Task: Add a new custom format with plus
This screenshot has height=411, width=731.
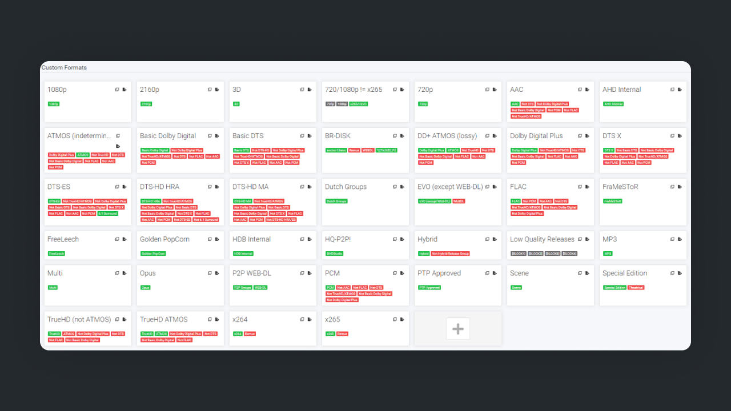Action: [x=457, y=329]
